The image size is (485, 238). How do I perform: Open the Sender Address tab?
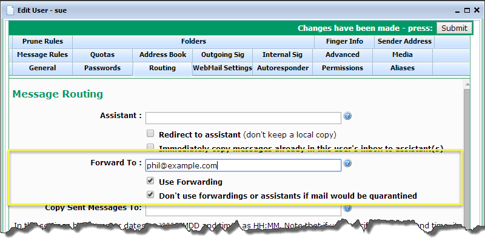pyautogui.click(x=404, y=41)
